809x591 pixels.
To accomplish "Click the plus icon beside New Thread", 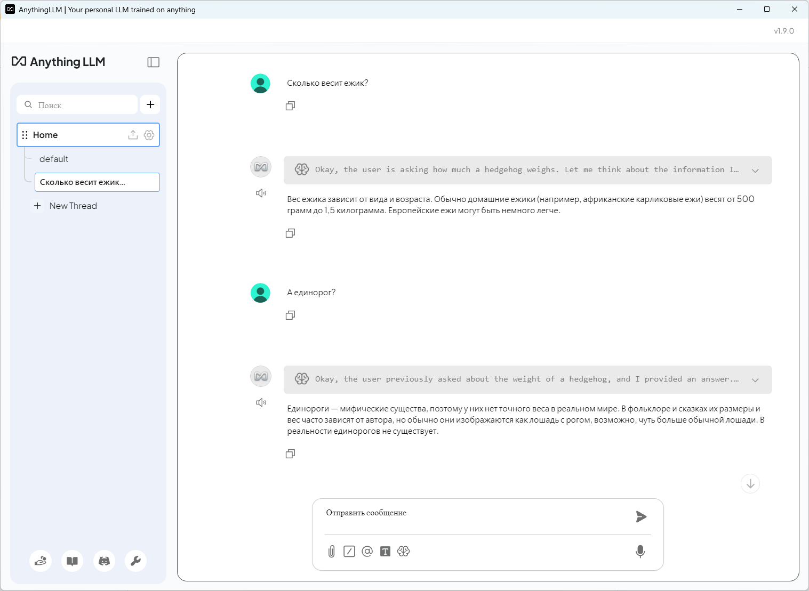I will tap(37, 206).
